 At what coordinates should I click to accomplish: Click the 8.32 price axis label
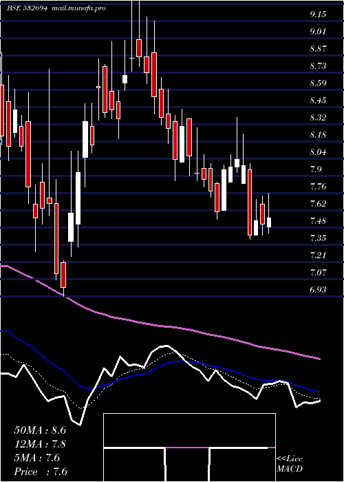317,118
